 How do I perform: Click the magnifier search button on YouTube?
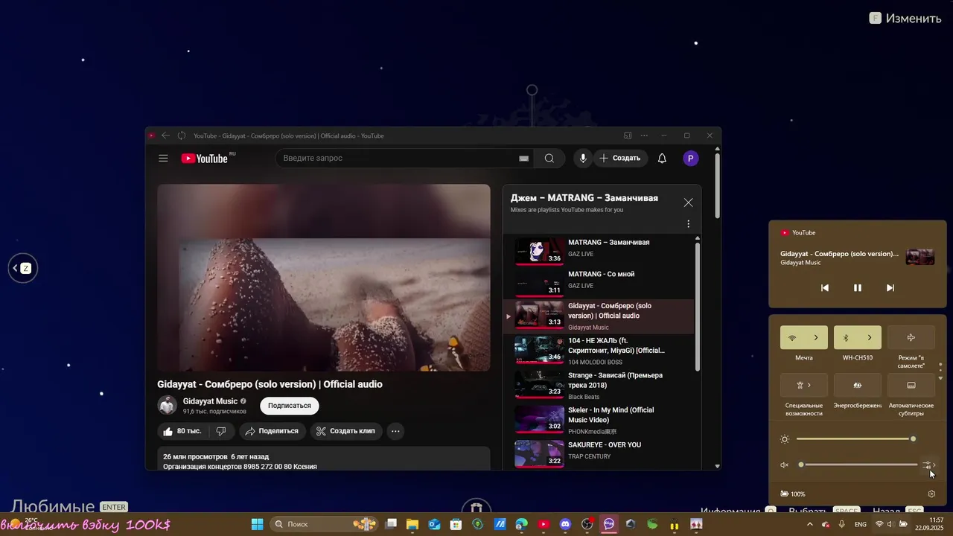coord(549,158)
